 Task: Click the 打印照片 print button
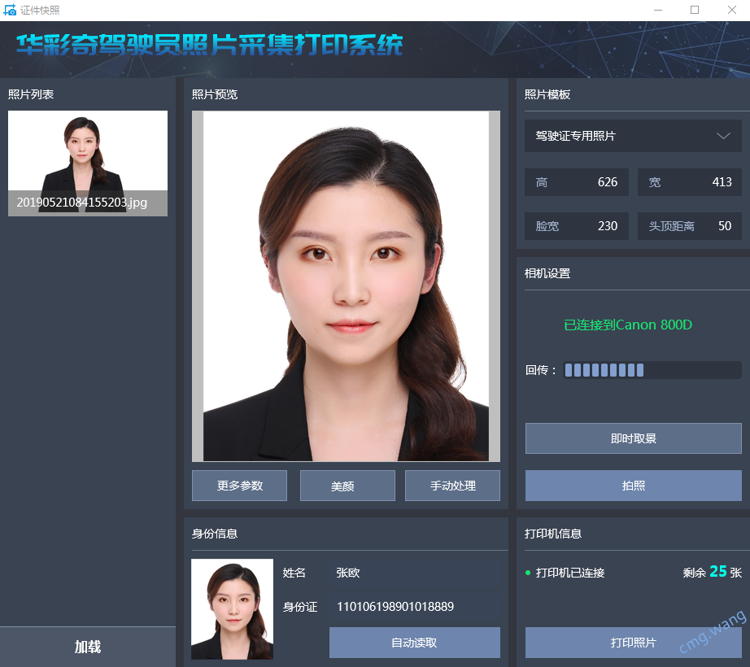(633, 642)
